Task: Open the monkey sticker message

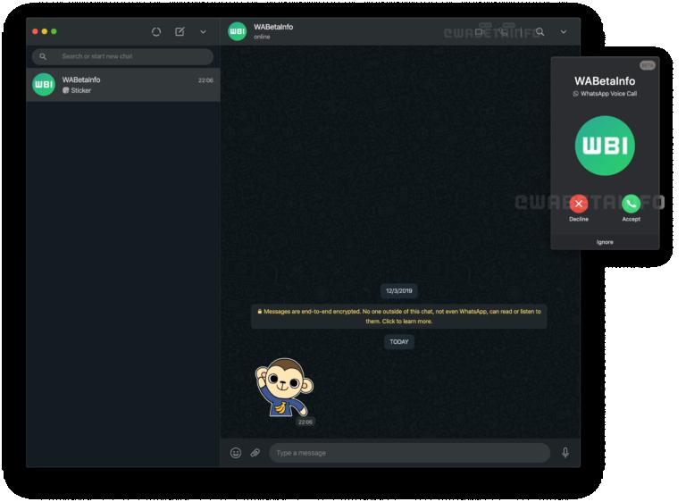Action: click(x=284, y=388)
